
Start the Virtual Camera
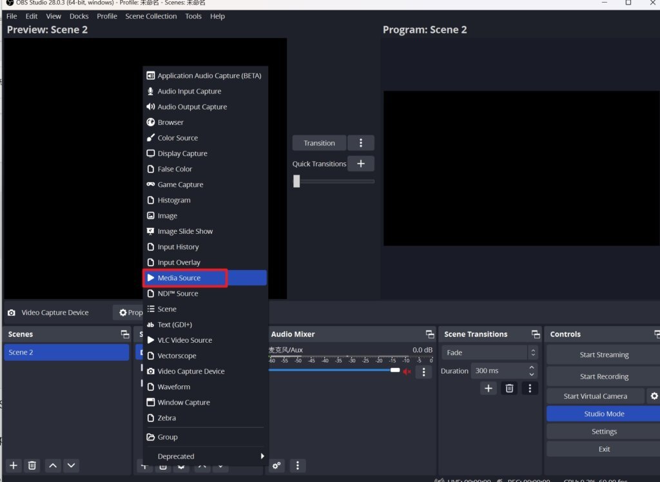pos(595,396)
